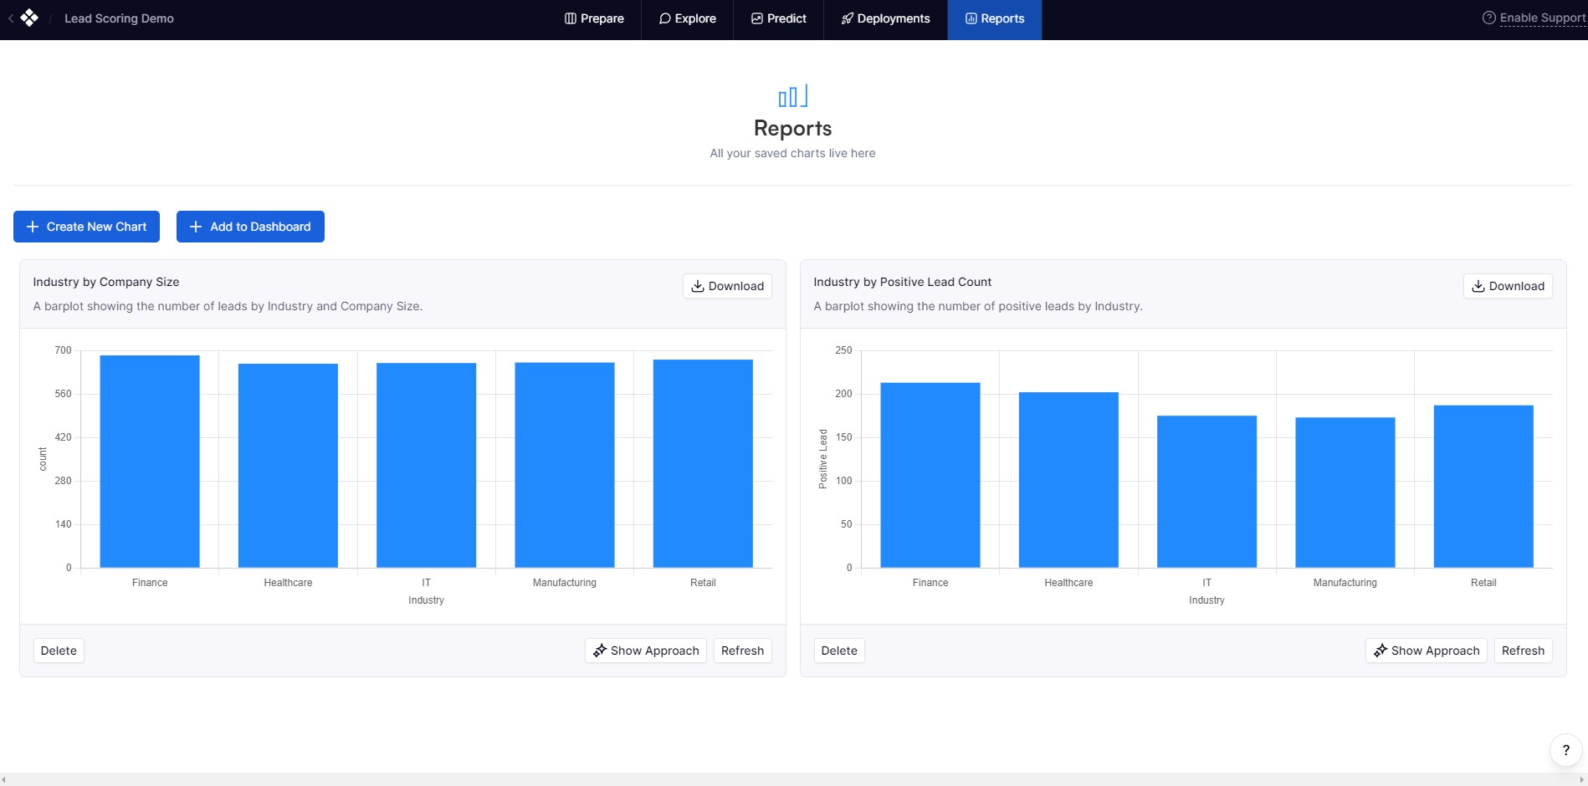Delete the Positive Lead Count chart

[x=839, y=651]
